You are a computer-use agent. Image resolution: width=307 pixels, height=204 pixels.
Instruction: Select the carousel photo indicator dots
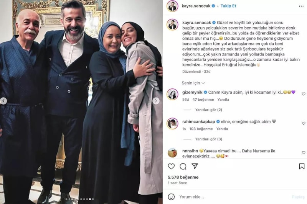click(x=80, y=199)
